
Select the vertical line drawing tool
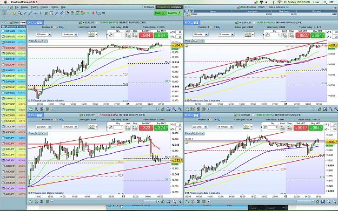click(41, 13)
